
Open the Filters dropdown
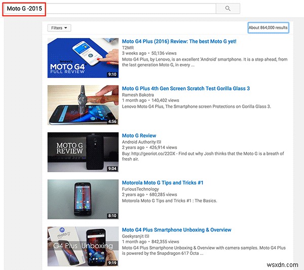click(59, 28)
